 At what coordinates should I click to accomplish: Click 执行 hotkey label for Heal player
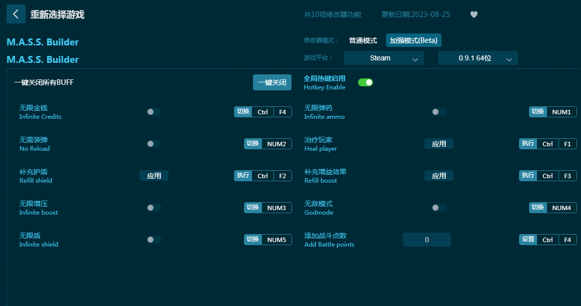[528, 144]
